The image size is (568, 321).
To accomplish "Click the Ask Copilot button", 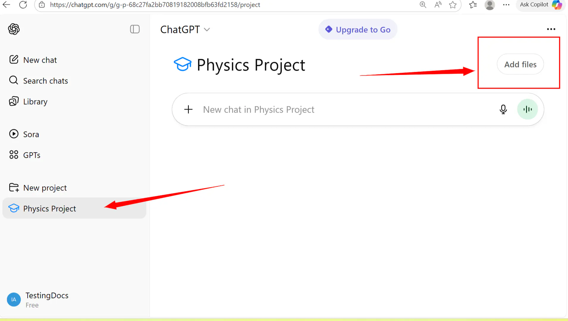I will tap(541, 4).
